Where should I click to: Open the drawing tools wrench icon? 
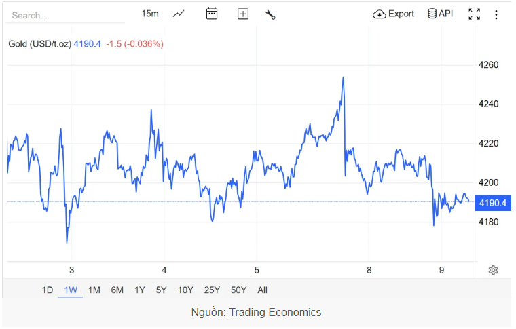coord(270,14)
